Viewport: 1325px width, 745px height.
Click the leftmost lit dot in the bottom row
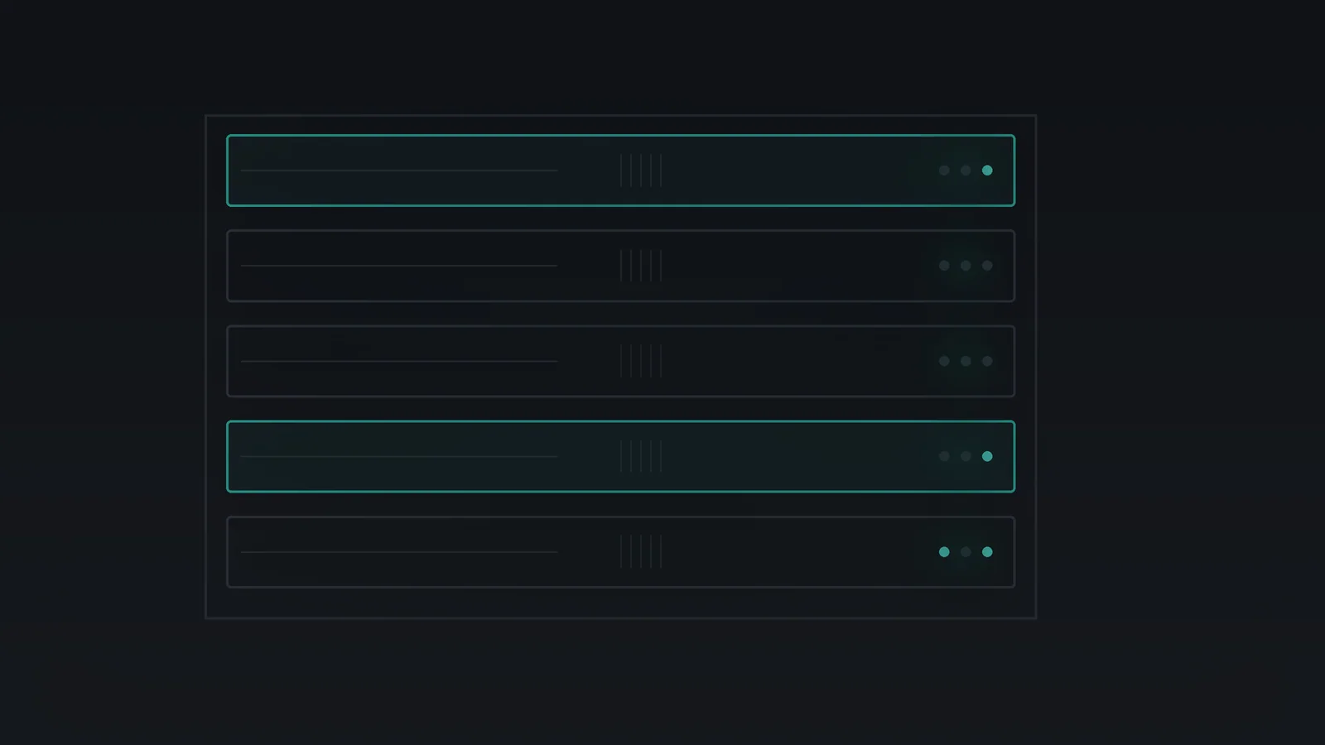[x=944, y=552]
